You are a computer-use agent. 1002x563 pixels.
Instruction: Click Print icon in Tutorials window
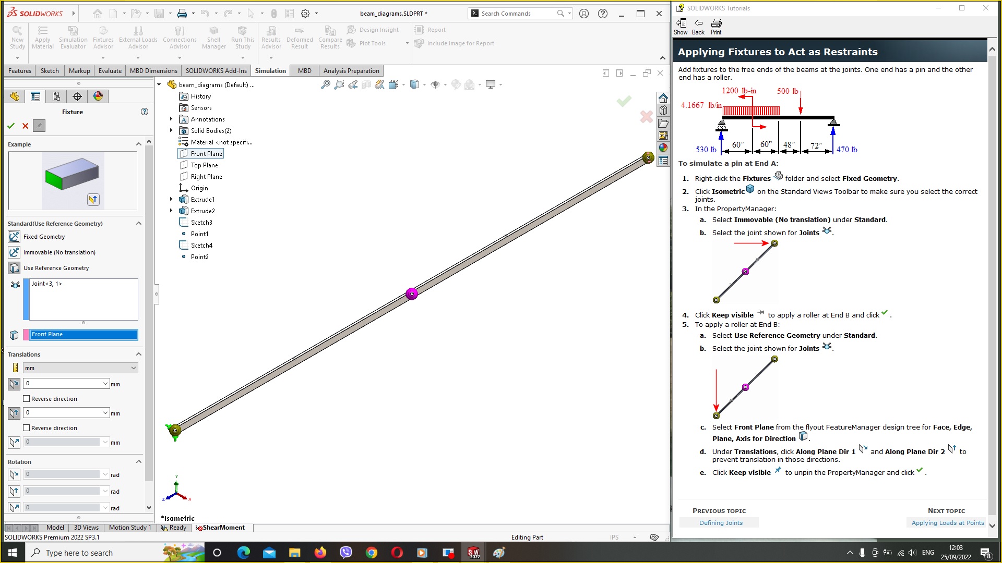click(x=716, y=27)
